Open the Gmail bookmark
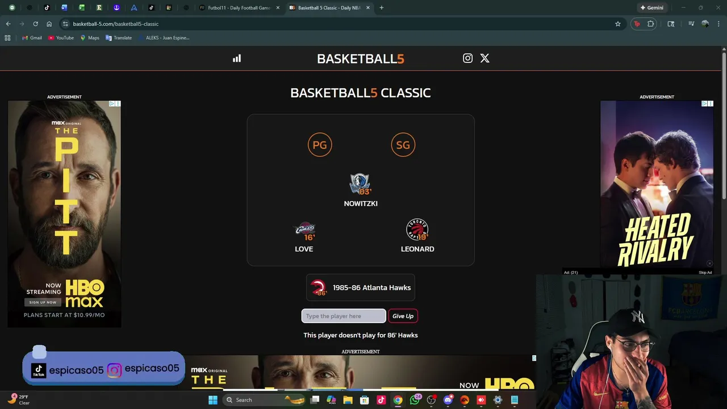727x409 pixels. pyautogui.click(x=32, y=37)
